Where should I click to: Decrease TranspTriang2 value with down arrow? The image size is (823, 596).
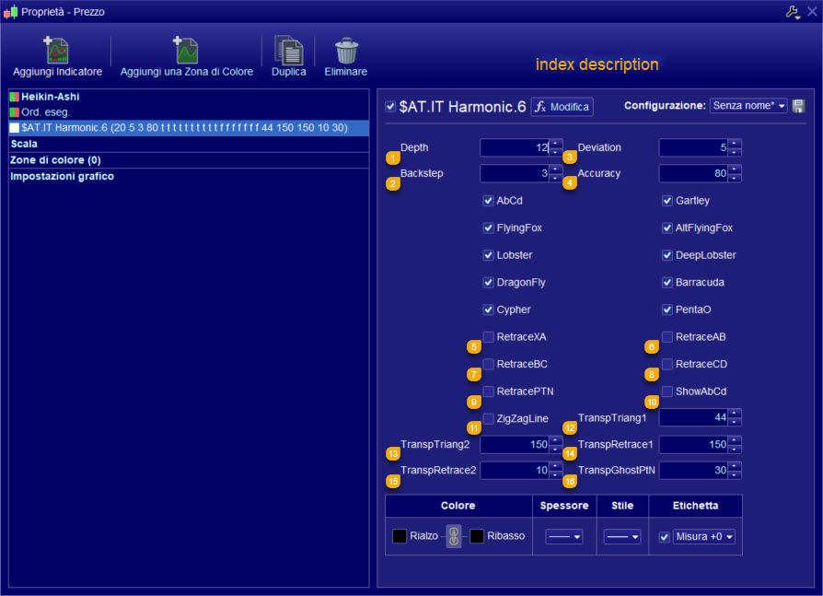[x=556, y=449]
